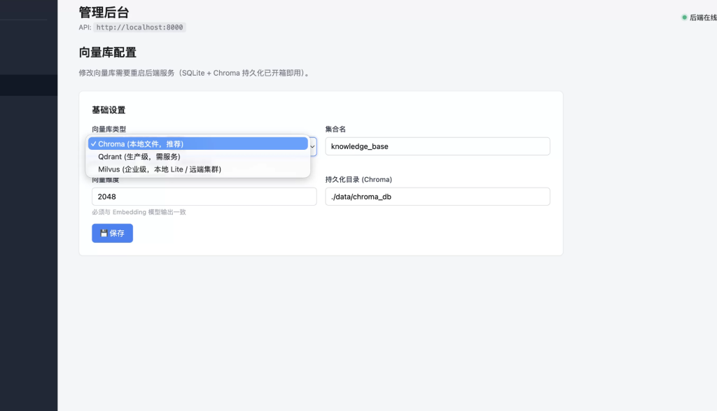Viewport: 717px width, 411px height.
Task: Click the 向量维度 field showing 2048
Action: pos(204,197)
